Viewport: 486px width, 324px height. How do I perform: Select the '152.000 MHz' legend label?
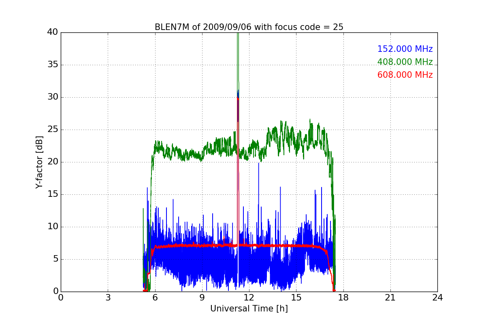pos(405,49)
